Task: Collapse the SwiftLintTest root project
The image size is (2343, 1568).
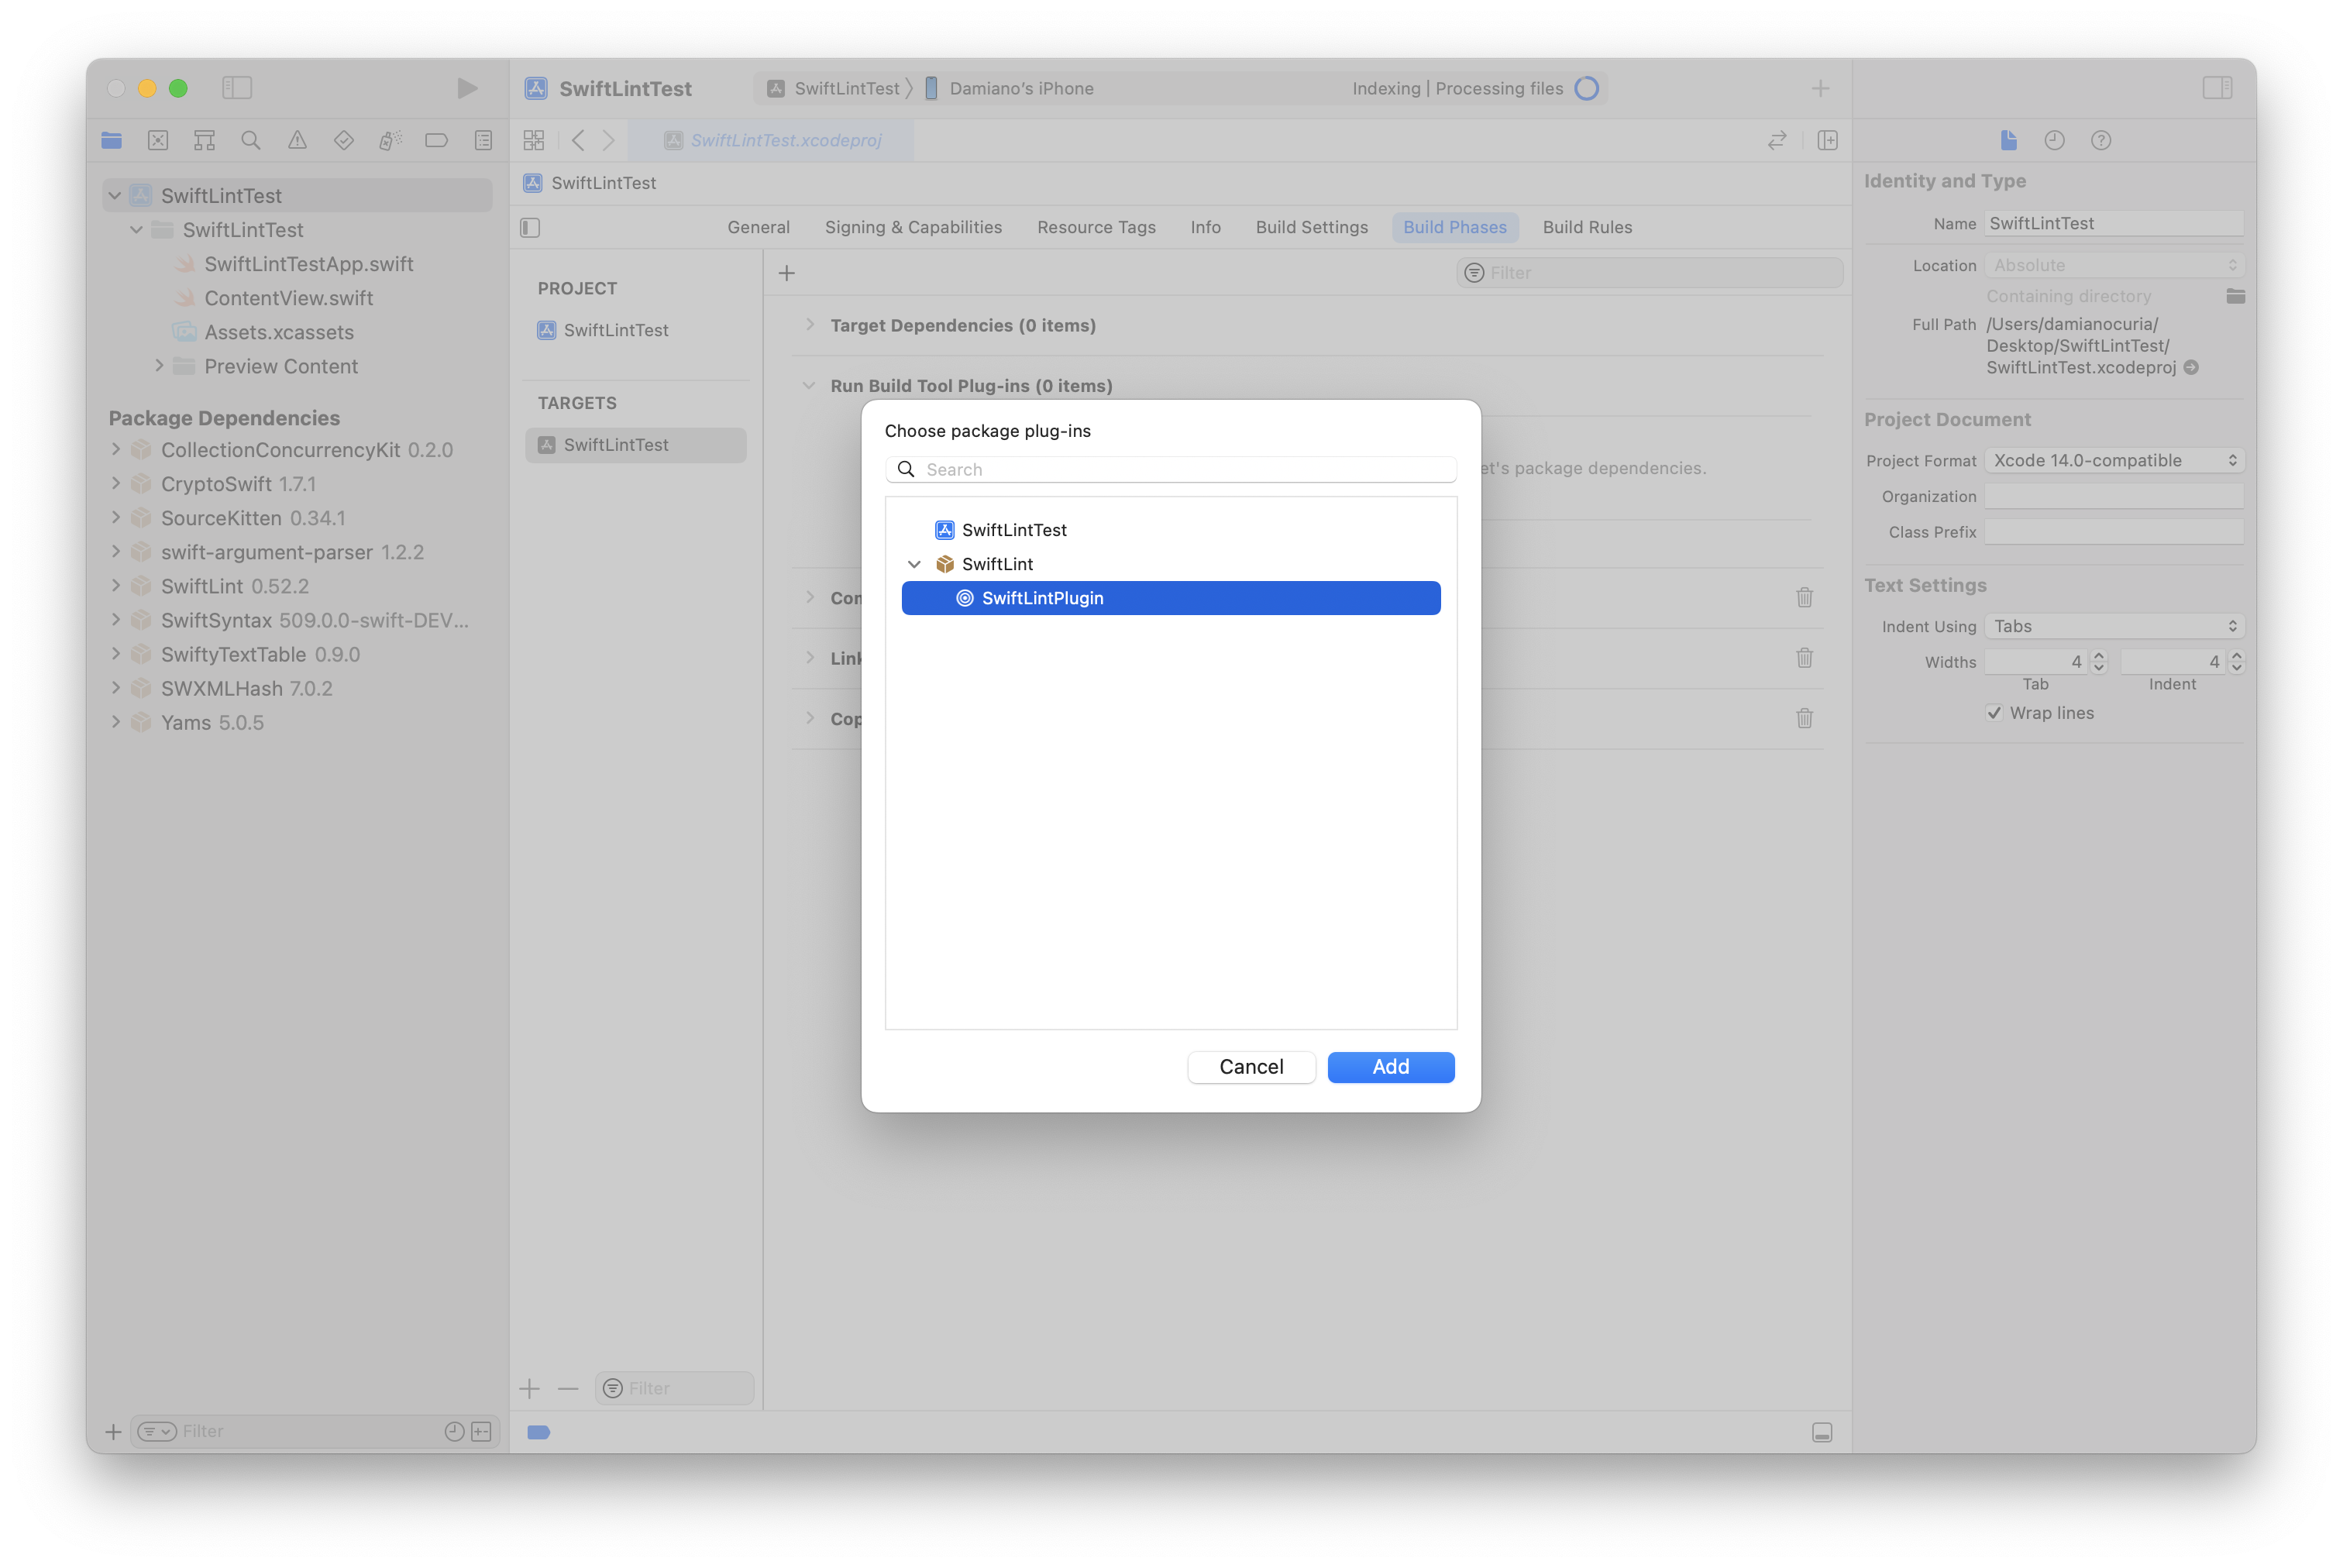Action: point(115,196)
